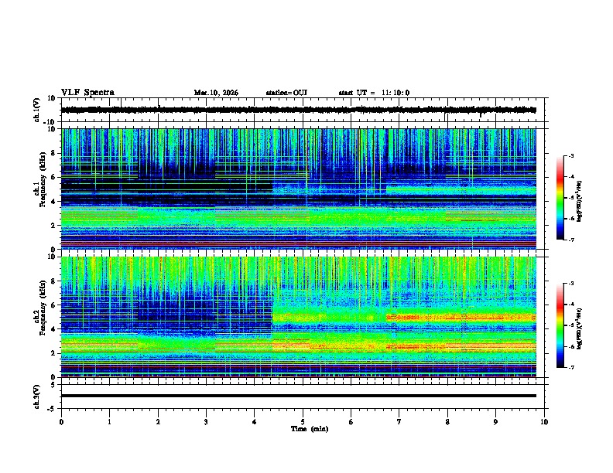Image resolution: width=613 pixels, height=473 pixels.
Task: Click the "6" kHz tick on ch.2 spectrogram axis
Action: [x=54, y=305]
